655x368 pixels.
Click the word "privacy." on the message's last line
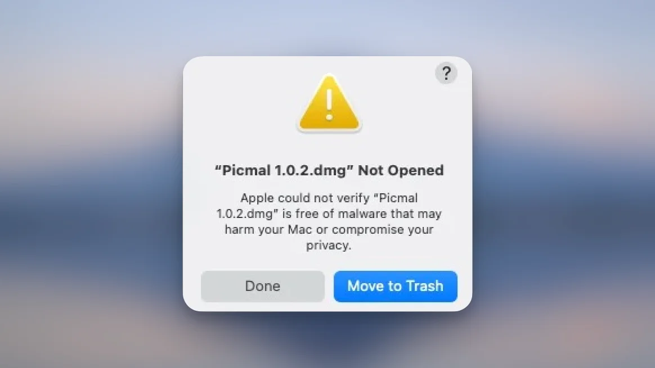[x=328, y=246]
